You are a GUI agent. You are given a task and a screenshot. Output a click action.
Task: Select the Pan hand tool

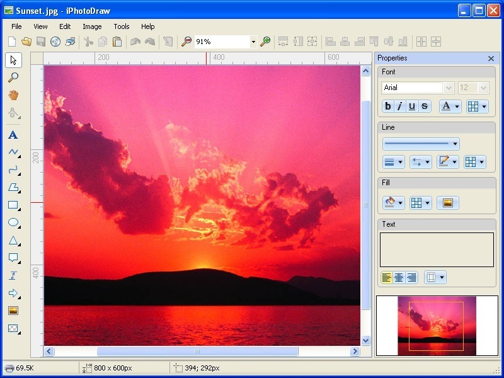click(x=14, y=95)
